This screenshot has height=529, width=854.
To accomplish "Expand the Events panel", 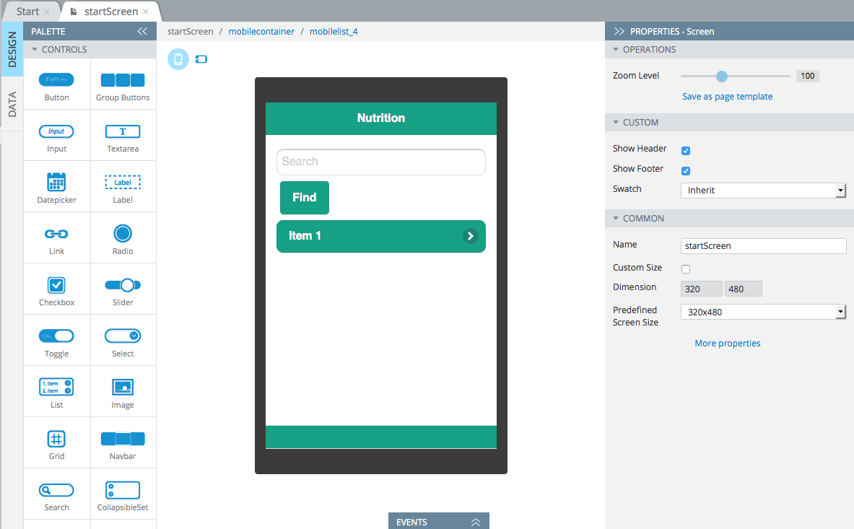I will pos(438,521).
